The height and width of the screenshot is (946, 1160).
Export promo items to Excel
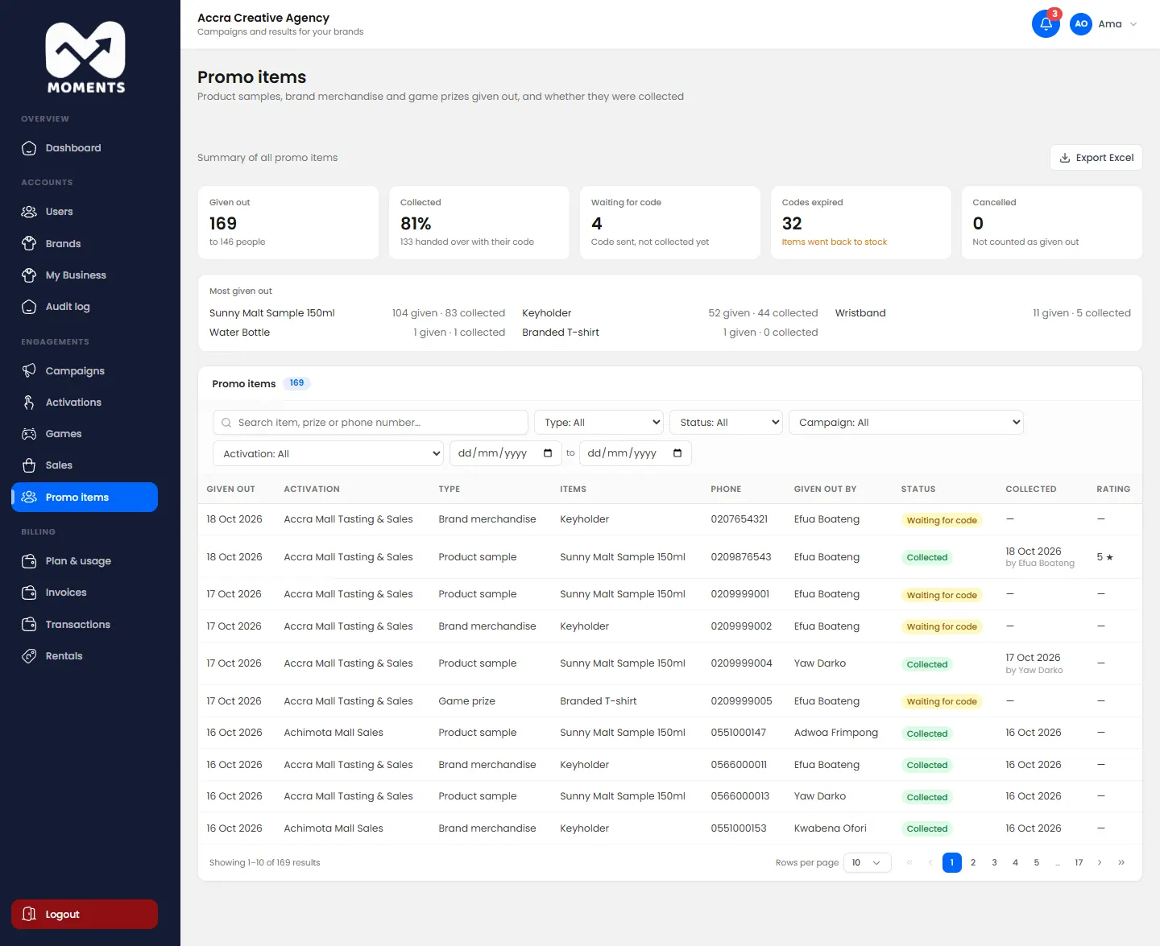click(1096, 158)
